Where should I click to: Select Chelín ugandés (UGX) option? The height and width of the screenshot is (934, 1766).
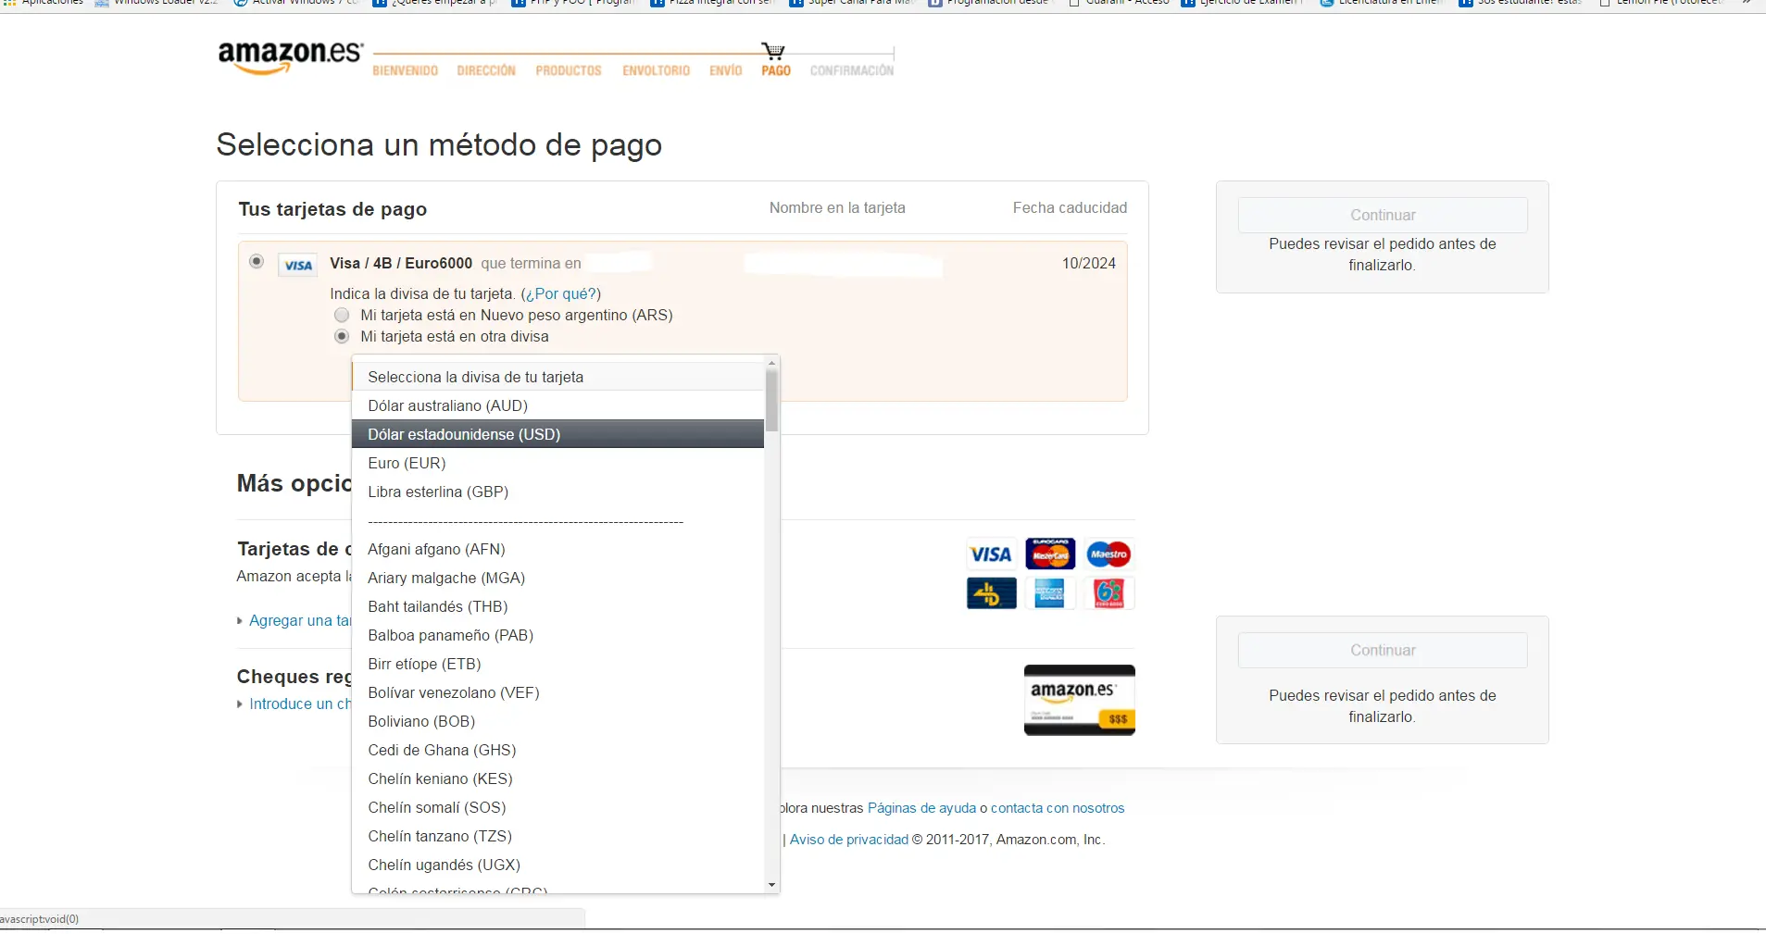[x=557, y=865]
